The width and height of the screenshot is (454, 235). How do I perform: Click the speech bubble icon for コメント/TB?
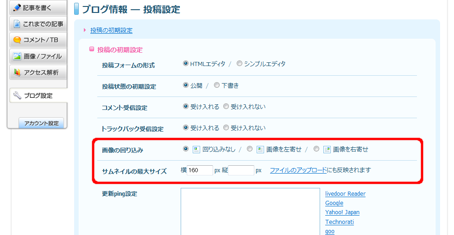17,40
